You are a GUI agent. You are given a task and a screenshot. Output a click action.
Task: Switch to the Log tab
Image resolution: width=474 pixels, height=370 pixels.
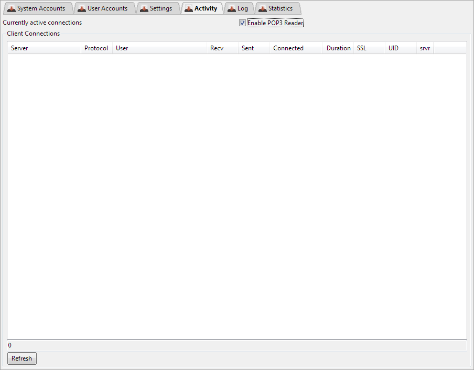pos(239,8)
